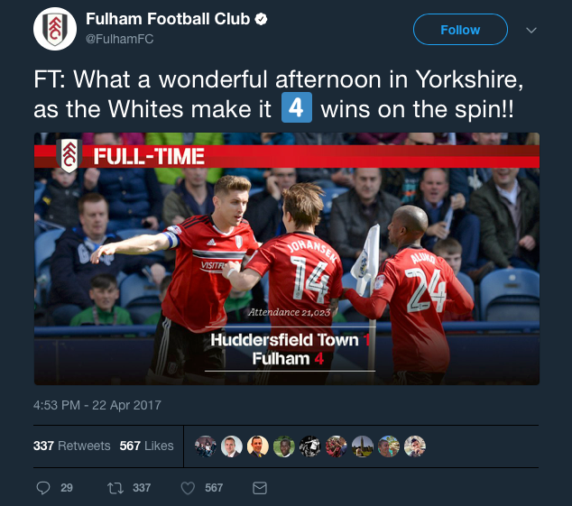Viewport: 572px width, 506px height.
Task: Open the @FulhamFC handle link
Action: click(x=120, y=39)
